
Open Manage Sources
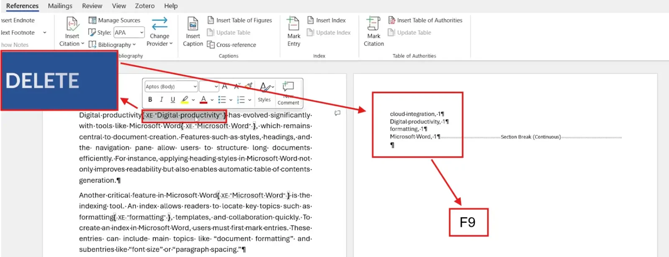point(114,20)
